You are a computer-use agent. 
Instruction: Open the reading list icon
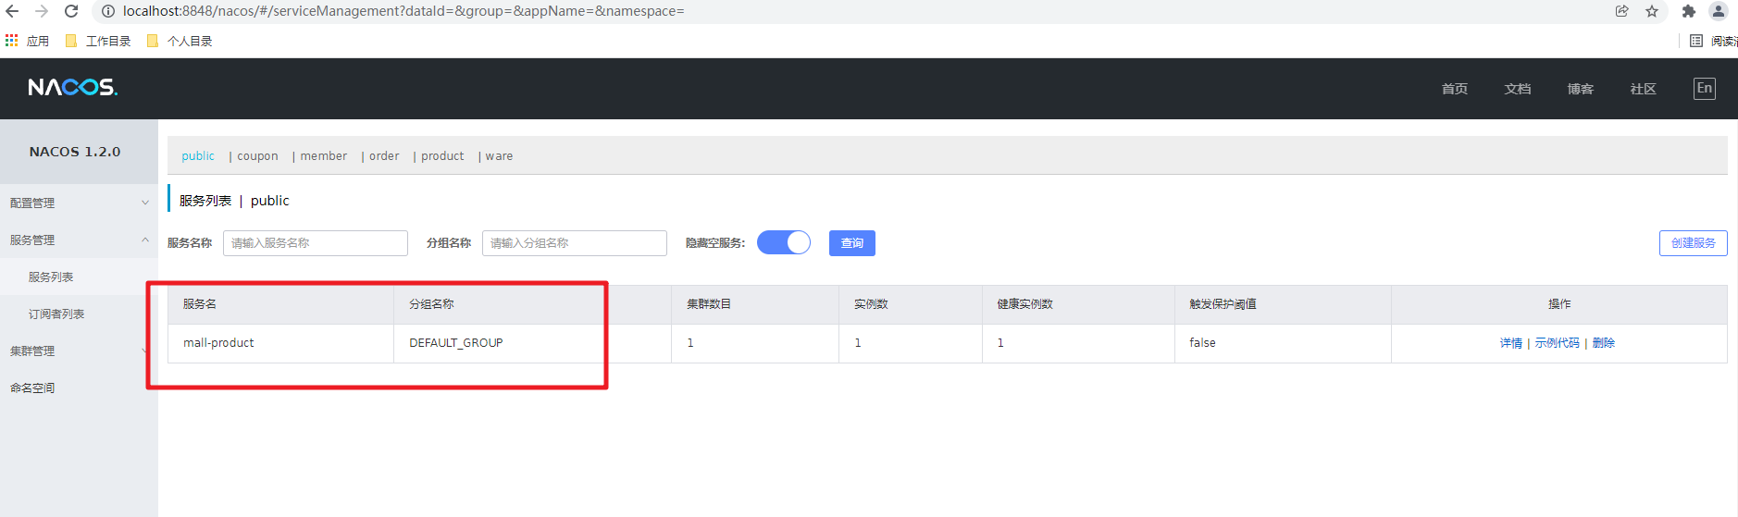point(1696,41)
